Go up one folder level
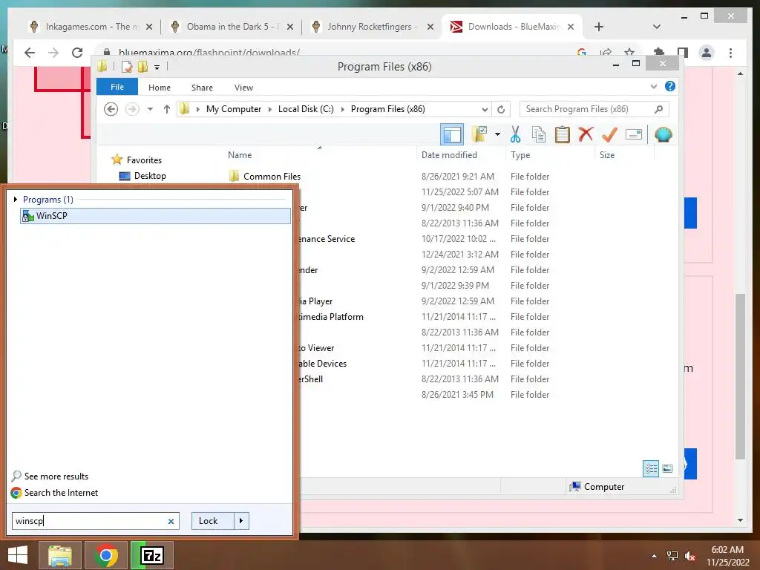The width and height of the screenshot is (760, 570). 167,109
